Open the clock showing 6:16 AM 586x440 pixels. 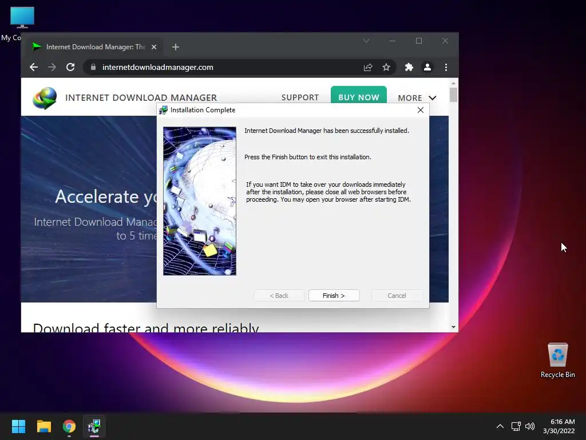tap(559, 426)
